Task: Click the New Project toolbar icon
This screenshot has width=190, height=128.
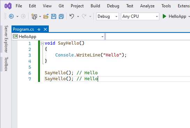Action: [x=34, y=16]
